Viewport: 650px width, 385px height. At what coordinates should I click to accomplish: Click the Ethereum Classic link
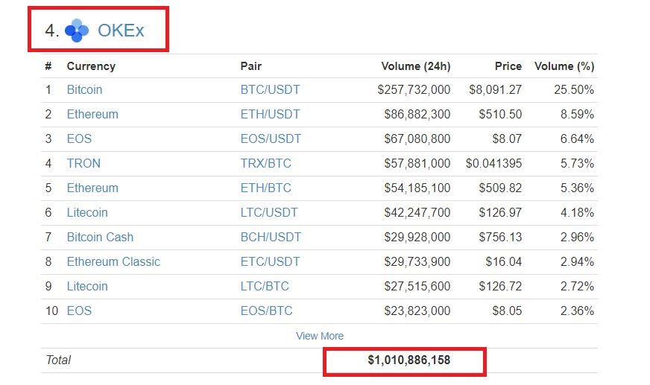coord(113,261)
